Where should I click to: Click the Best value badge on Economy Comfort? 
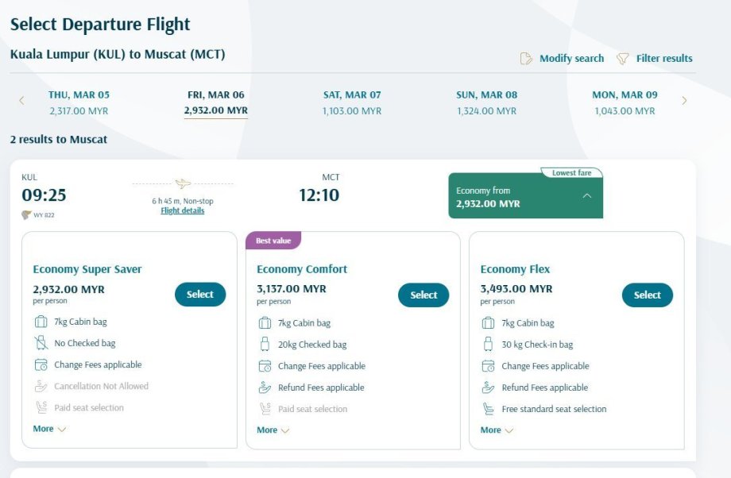[x=273, y=241]
